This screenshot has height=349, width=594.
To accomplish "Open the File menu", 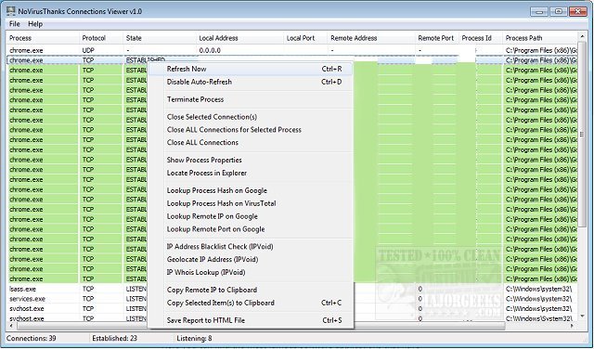I will point(15,24).
